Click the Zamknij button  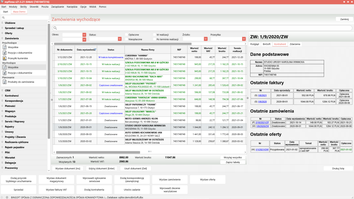[x=344, y=19]
